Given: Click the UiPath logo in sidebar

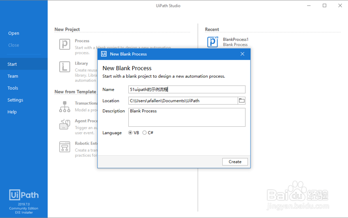Looking at the screenshot, I should click(x=24, y=194).
